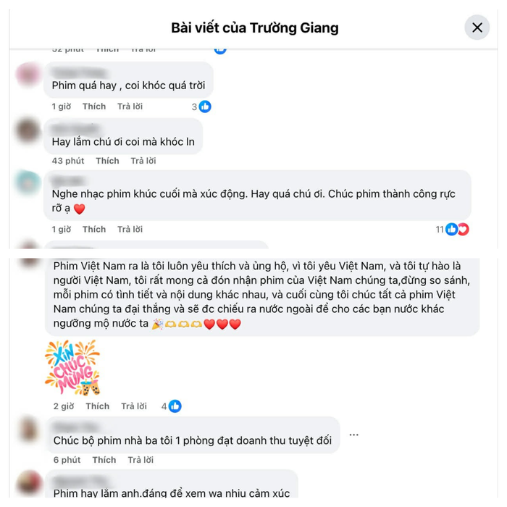This screenshot has height=507, width=507.
Task: Like the 'Phim quá hay' comment
Action: (94, 106)
